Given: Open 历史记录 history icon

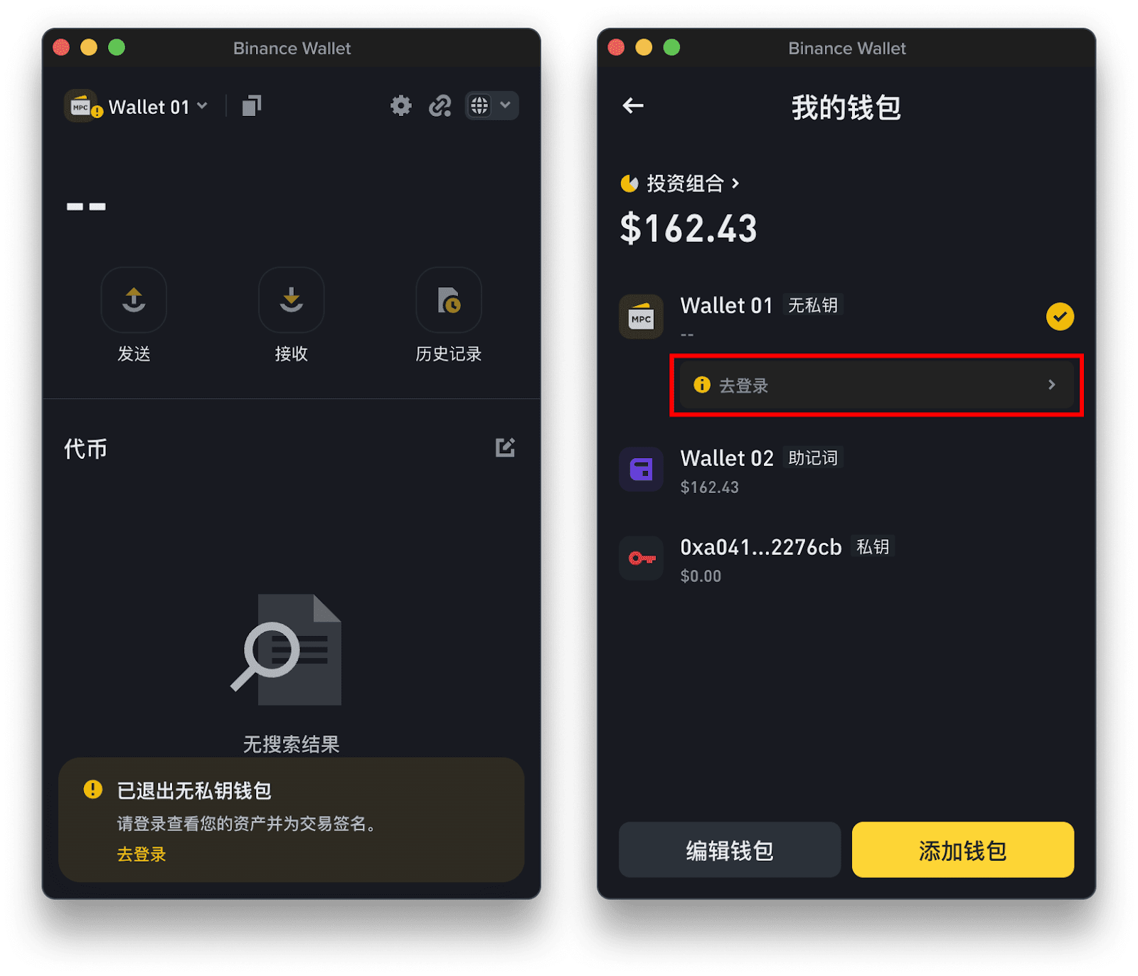Looking at the screenshot, I should click(x=449, y=299).
